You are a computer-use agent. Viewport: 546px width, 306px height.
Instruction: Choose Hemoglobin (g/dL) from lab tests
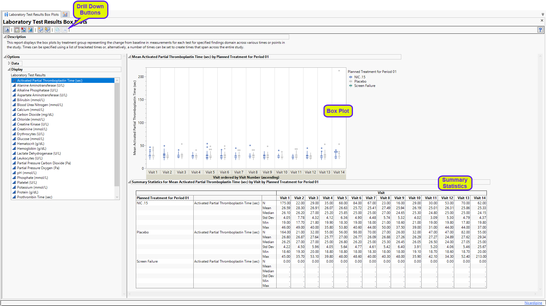[31, 149]
